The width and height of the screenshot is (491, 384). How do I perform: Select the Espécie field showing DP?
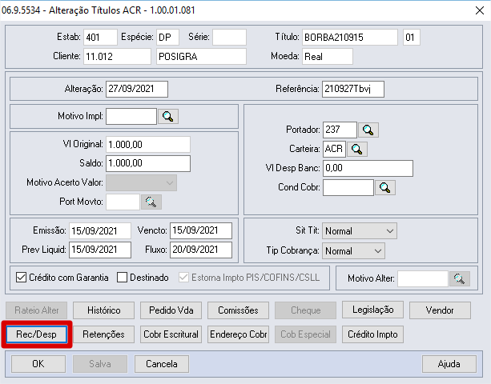[168, 38]
